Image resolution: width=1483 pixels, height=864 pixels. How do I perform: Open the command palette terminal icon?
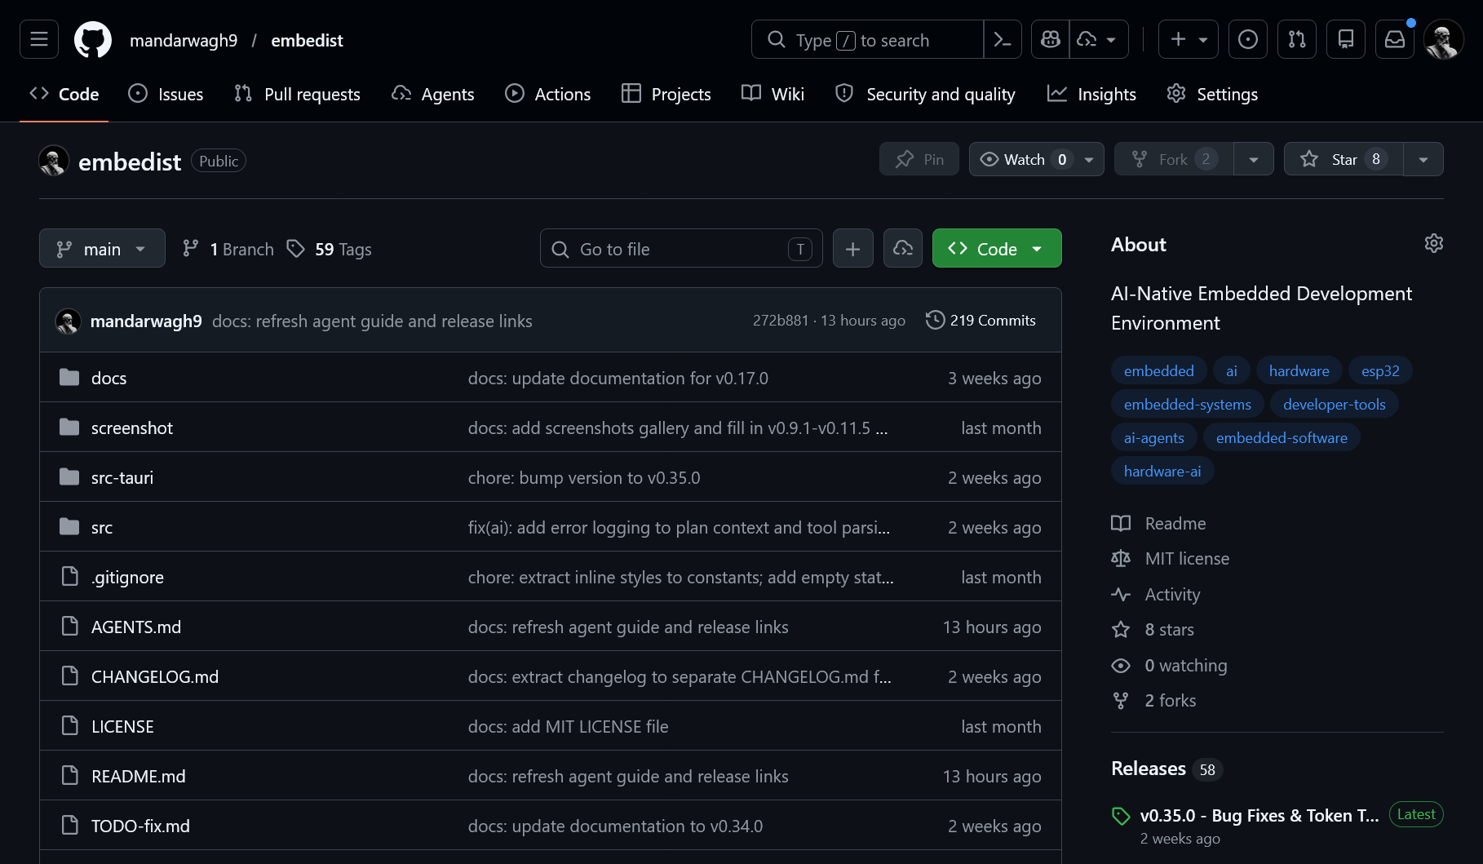pyautogui.click(x=1002, y=38)
